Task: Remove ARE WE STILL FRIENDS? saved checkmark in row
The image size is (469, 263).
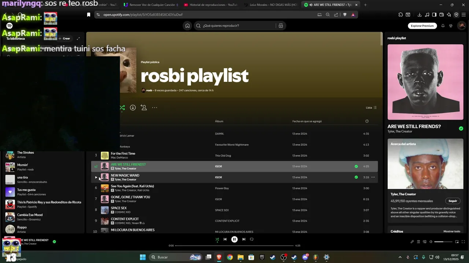Action: [x=356, y=166]
